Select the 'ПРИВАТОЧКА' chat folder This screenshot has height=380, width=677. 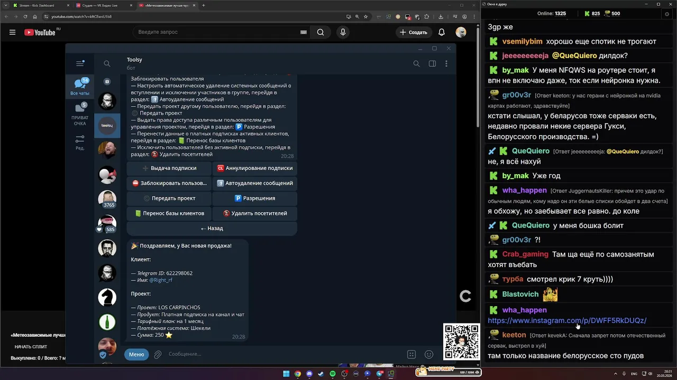point(80,114)
